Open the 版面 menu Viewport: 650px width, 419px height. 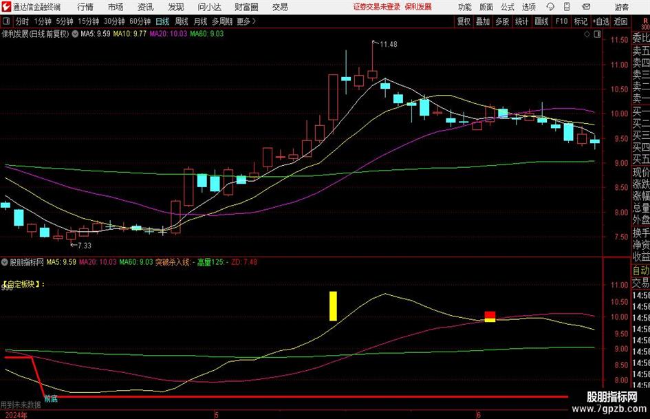tap(486, 7)
